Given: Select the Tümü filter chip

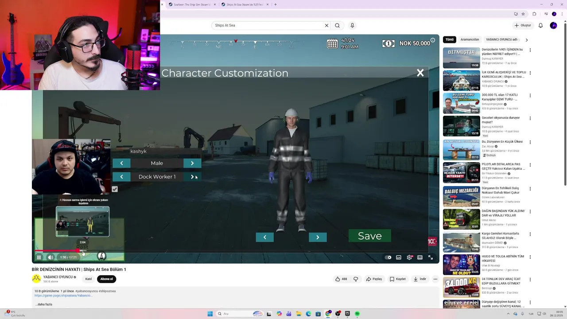Looking at the screenshot, I should pos(450,39).
